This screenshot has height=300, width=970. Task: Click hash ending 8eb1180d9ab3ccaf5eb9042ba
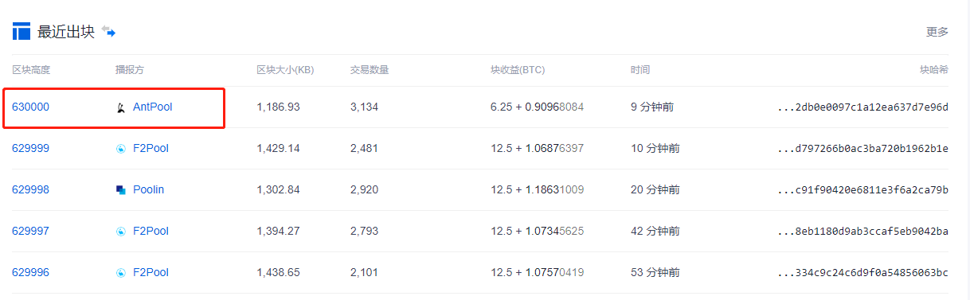pos(862,231)
